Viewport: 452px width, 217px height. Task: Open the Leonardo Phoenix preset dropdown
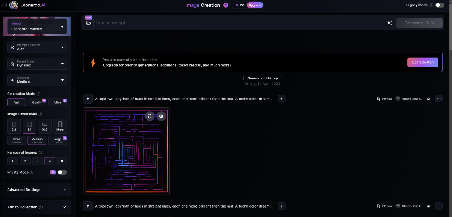37,26
